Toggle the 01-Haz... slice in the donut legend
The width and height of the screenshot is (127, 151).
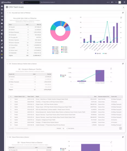pyautogui.click(x=56, y=47)
